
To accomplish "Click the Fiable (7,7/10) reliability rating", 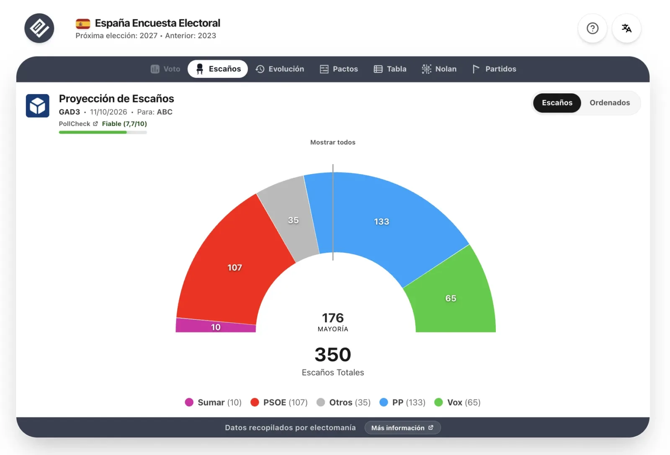I will click(x=124, y=124).
